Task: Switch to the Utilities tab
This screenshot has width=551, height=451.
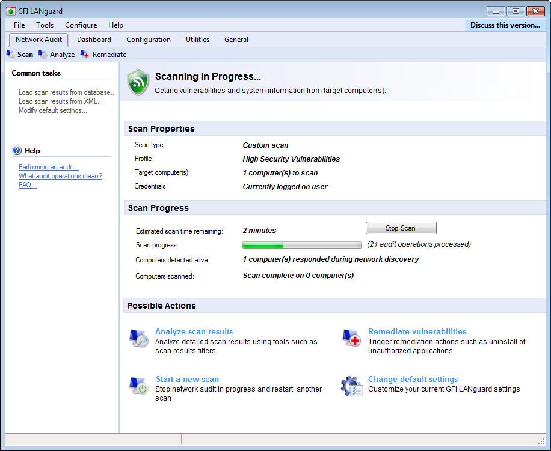Action: coord(197,40)
